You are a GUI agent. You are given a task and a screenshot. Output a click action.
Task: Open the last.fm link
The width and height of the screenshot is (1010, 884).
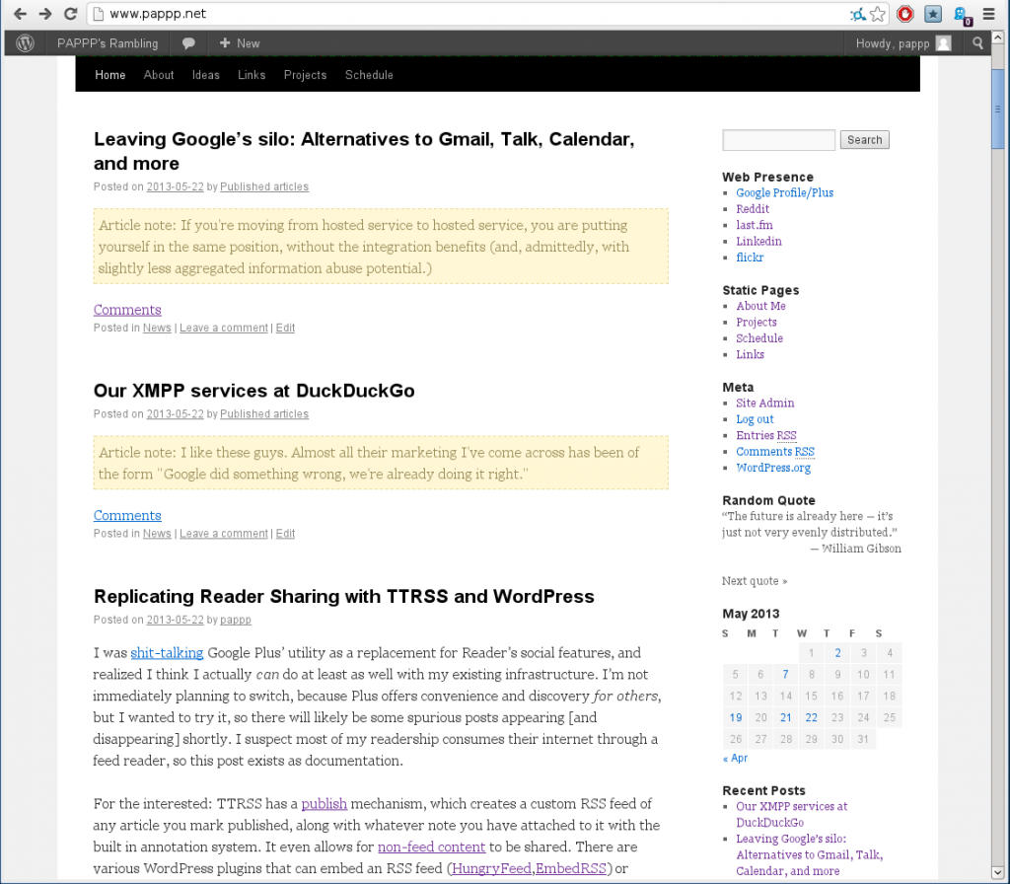click(755, 225)
